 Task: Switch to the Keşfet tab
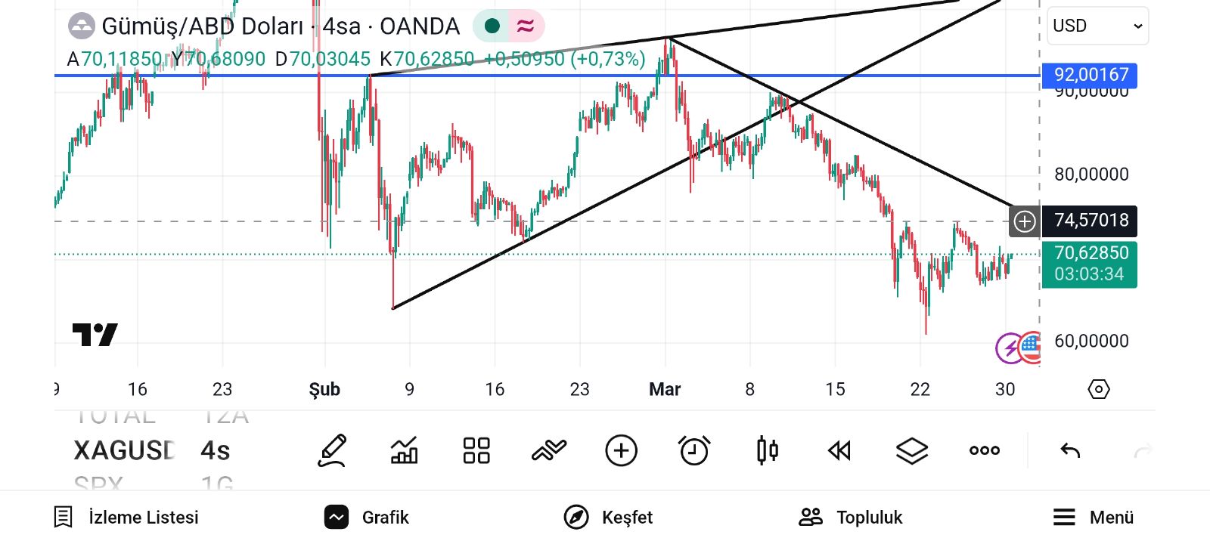click(608, 518)
